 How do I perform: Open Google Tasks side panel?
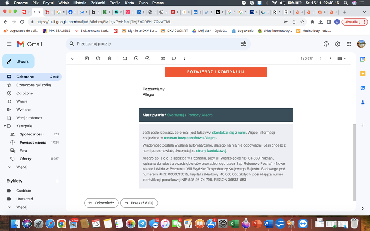point(363,88)
